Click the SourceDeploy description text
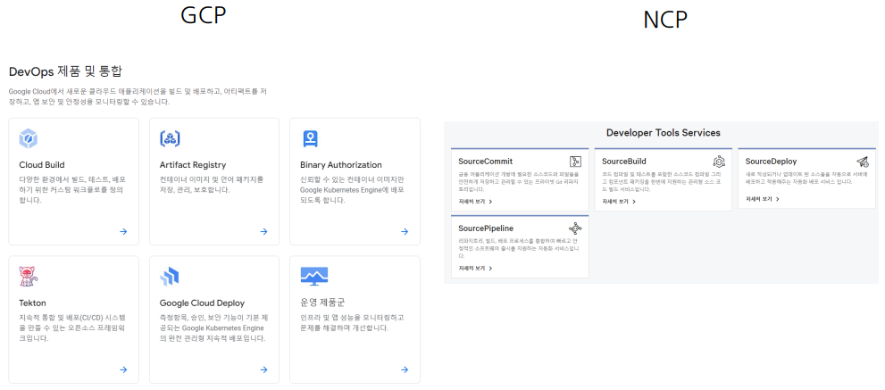The height and width of the screenshot is (390, 885). coord(806,178)
